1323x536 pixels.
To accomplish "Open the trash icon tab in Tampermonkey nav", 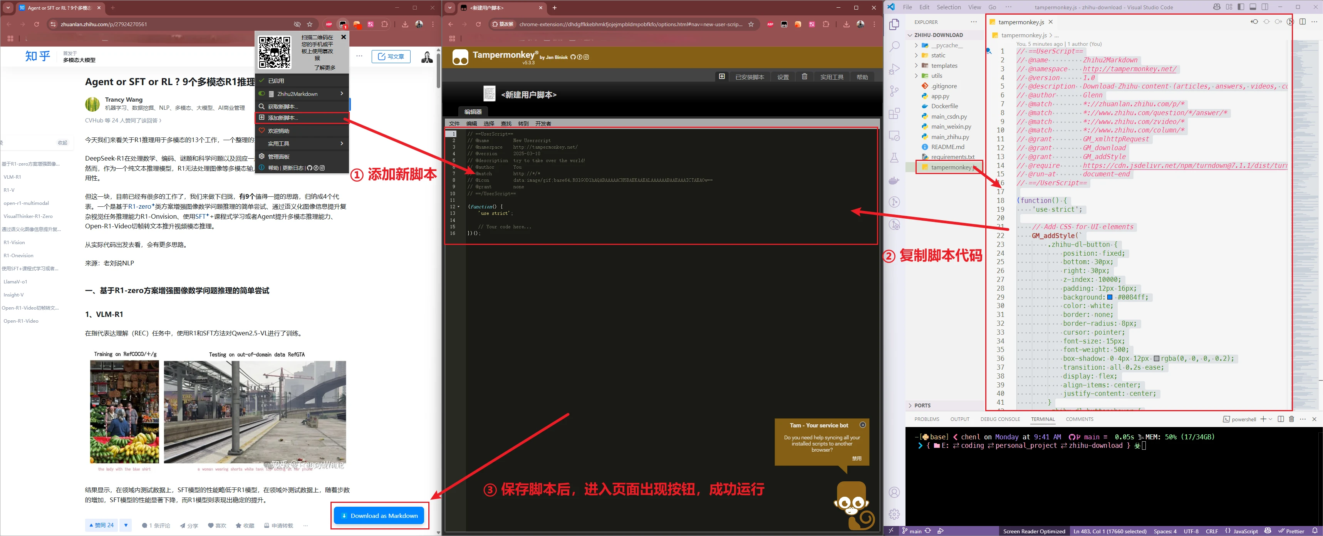I will tap(804, 77).
